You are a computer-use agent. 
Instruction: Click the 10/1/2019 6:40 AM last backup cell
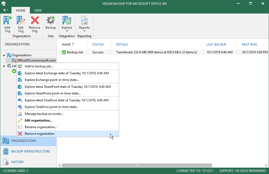point(219,52)
